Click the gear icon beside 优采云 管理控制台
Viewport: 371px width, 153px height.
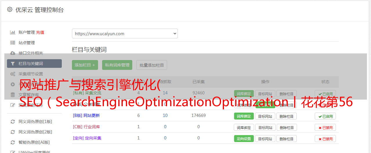tap(10, 10)
